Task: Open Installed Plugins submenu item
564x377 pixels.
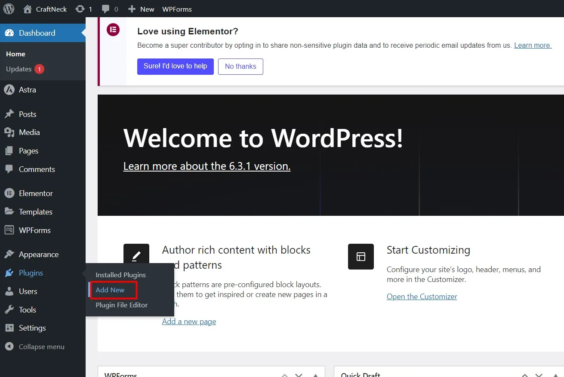Action: [120, 275]
